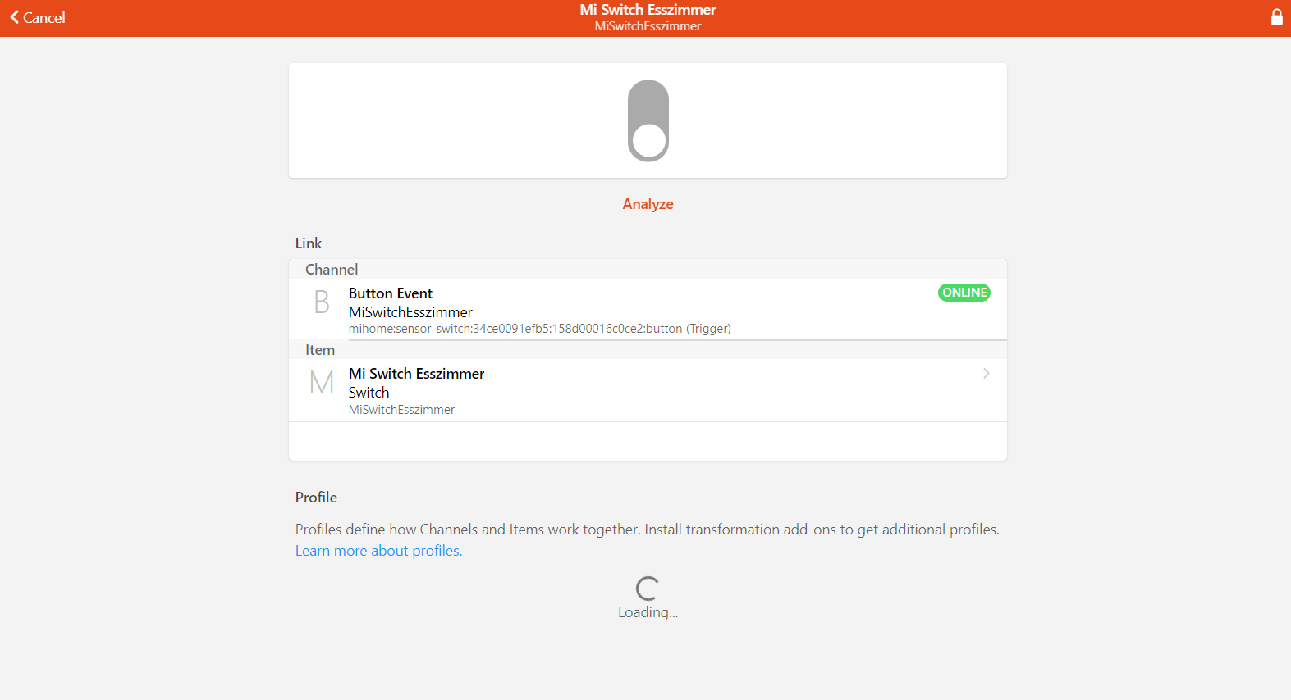The height and width of the screenshot is (700, 1291).
Task: Click the page title Mi Switch Esszimmer
Action: point(648,10)
